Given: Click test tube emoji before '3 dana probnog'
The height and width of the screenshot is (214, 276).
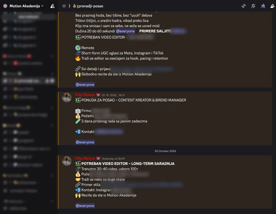Looking at the screenshot, I should pos(78,121).
